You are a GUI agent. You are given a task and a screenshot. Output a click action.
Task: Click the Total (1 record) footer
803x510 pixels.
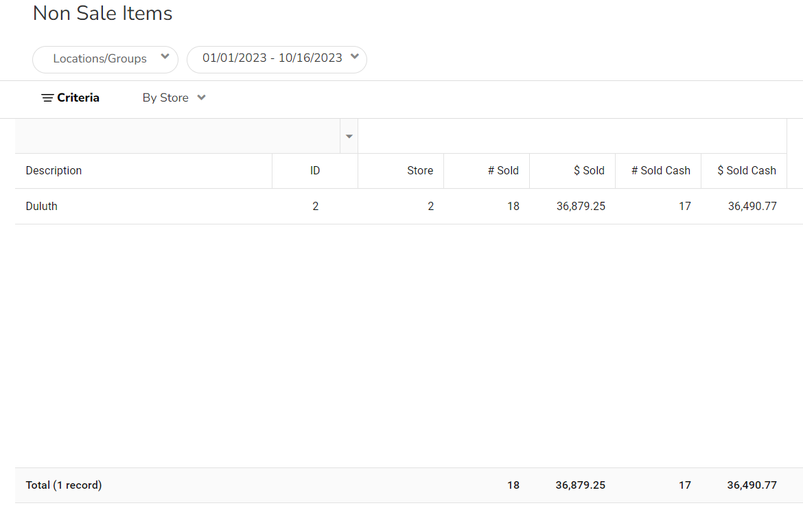(64, 485)
